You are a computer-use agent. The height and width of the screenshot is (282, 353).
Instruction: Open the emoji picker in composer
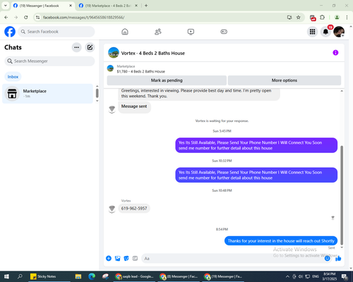click(327, 259)
